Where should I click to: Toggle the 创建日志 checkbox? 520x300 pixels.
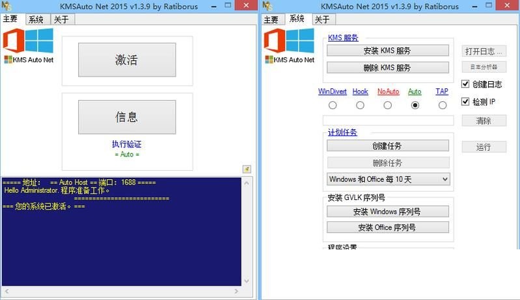tap(465, 84)
